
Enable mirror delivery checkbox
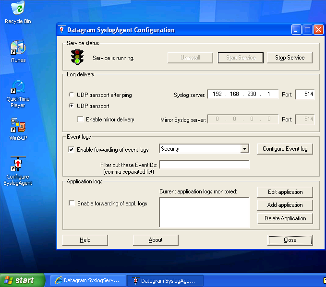[x=80, y=120]
